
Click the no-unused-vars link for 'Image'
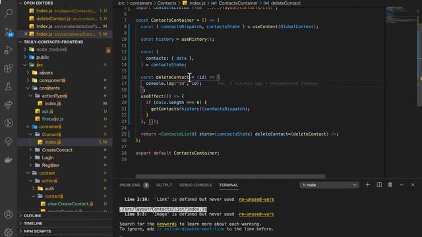click(256, 214)
